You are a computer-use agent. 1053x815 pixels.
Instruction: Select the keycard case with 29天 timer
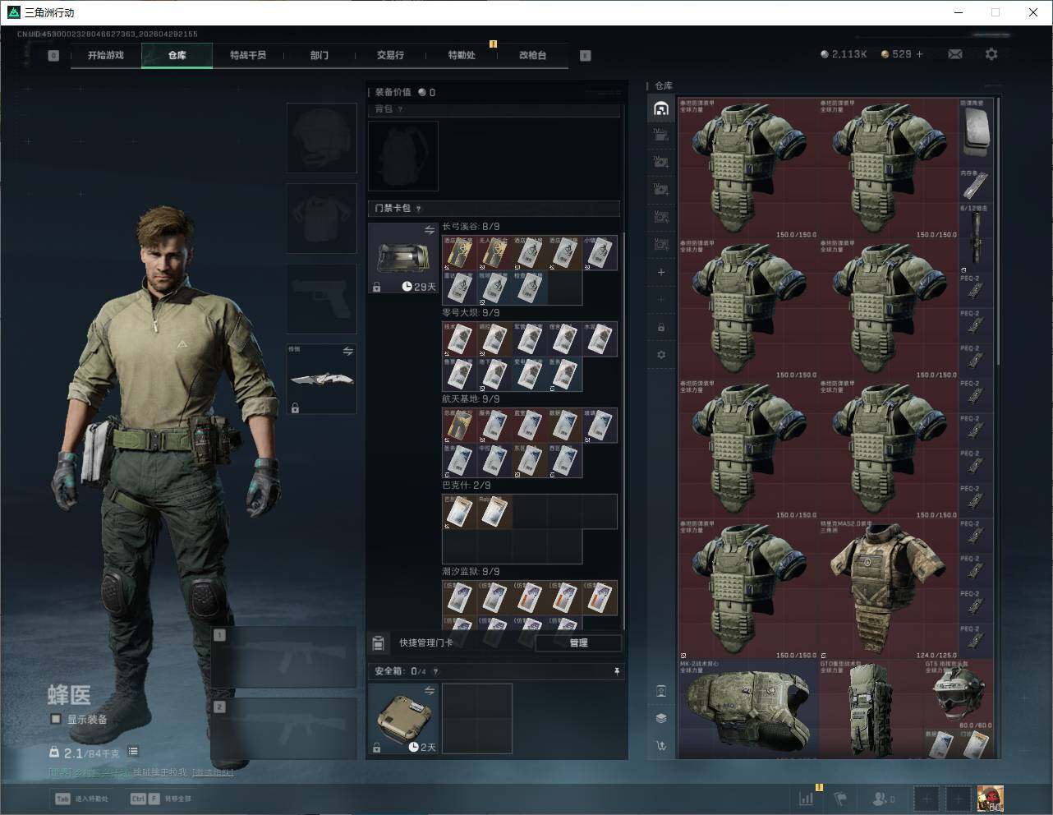coord(403,258)
